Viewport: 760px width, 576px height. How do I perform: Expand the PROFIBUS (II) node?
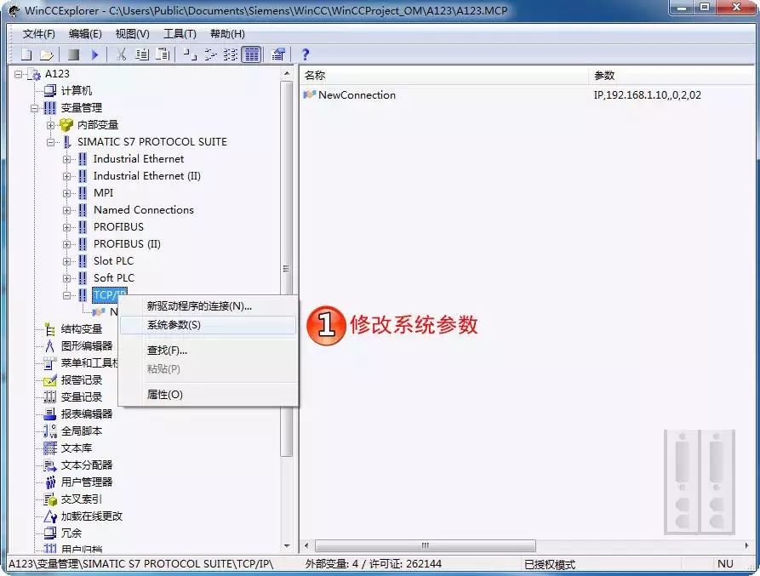[x=67, y=244]
